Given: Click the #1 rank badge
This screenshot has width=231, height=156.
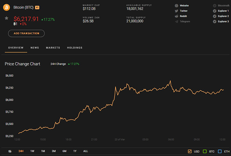Looking at the screenshot, I should click(37, 8).
